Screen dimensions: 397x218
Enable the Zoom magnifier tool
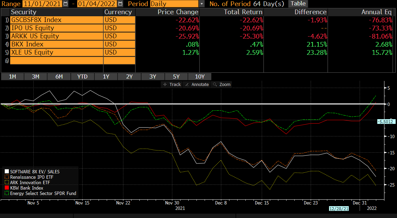(x=221, y=84)
